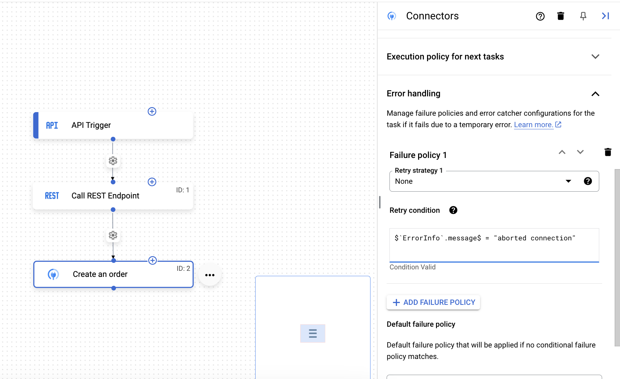
Task: Pin the Connectors configuration panel
Action: [x=583, y=16]
